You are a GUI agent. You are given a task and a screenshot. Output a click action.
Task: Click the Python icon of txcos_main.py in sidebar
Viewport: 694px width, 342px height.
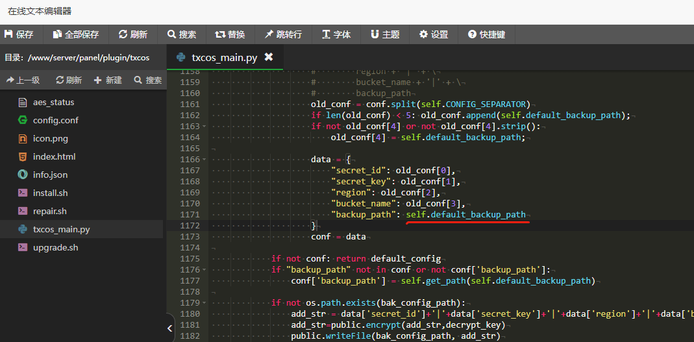click(x=23, y=229)
